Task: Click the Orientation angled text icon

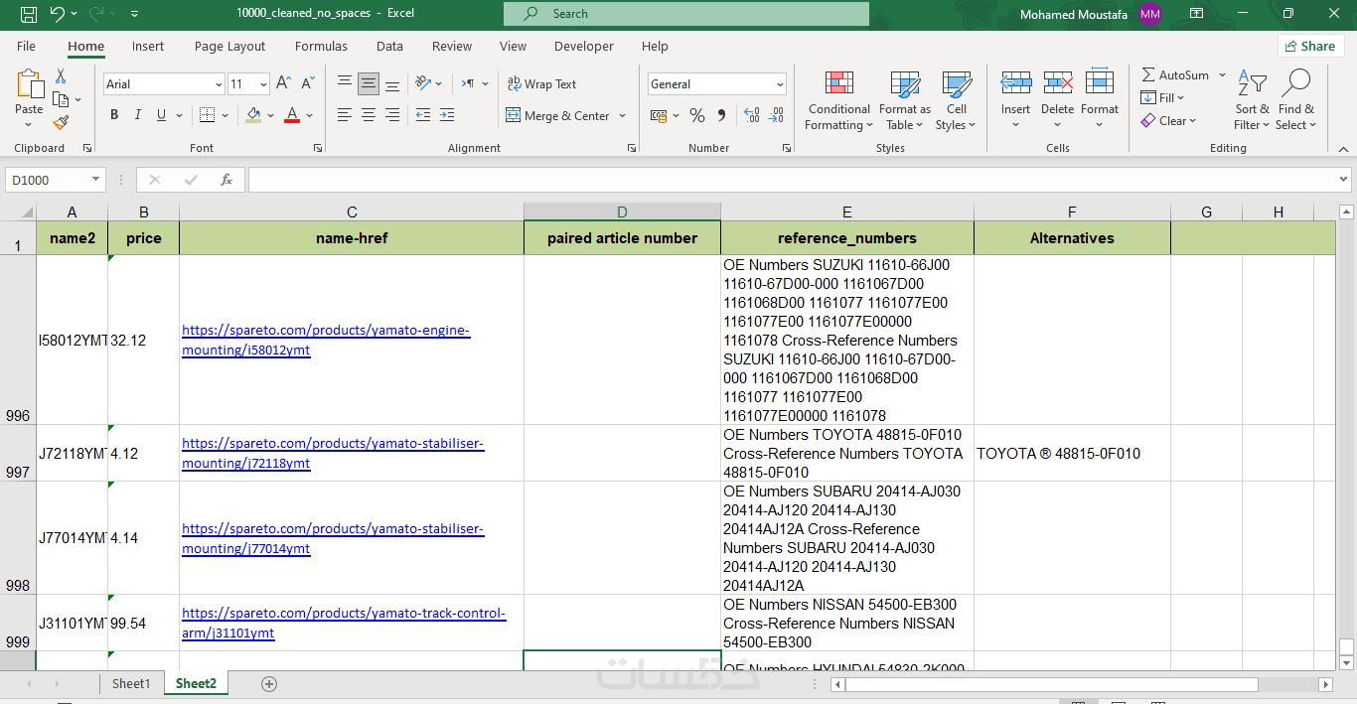Action: [424, 83]
